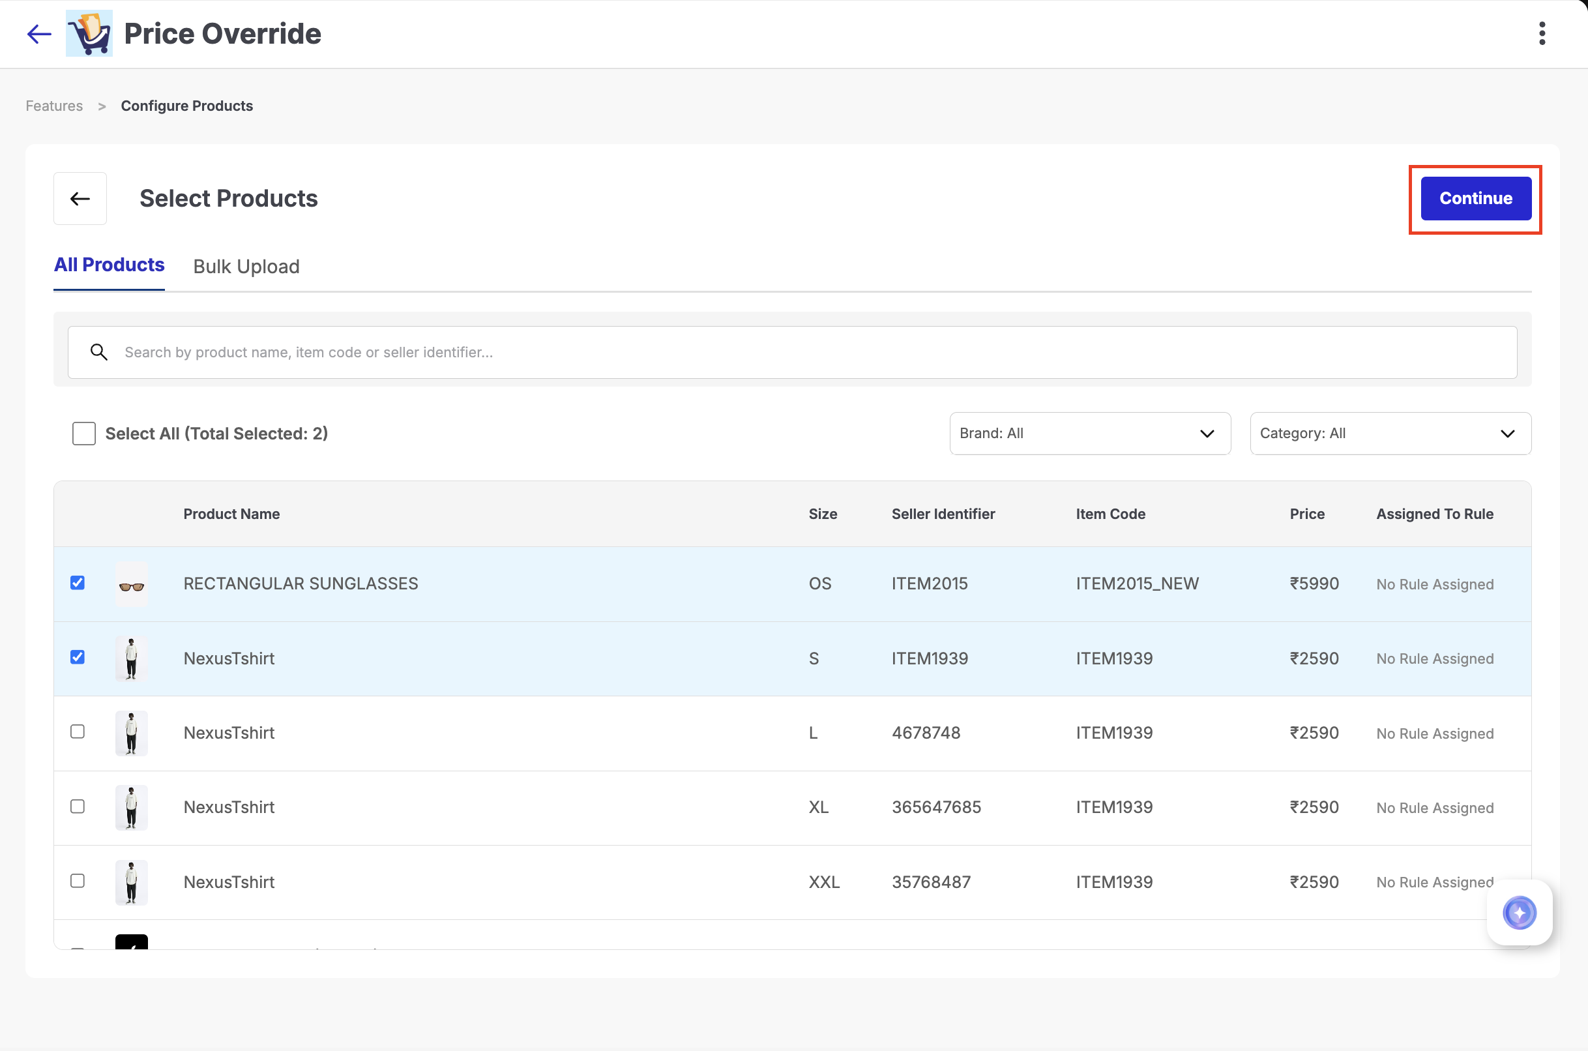This screenshot has height=1051, width=1588.
Task: Click the Assigned To Rule column header
Action: (x=1435, y=514)
